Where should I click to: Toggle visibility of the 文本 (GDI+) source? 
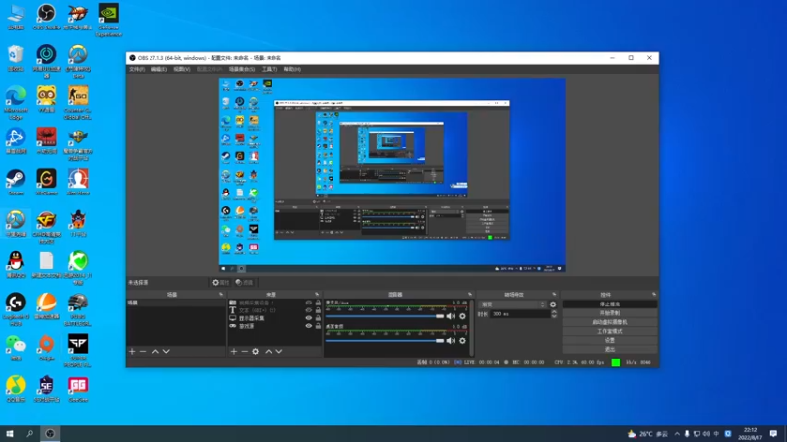click(309, 310)
